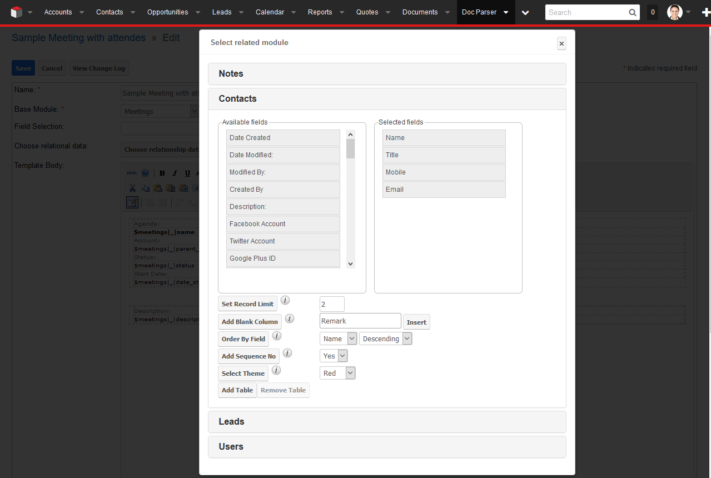Click the search magnifier icon in the top bar

coord(633,12)
